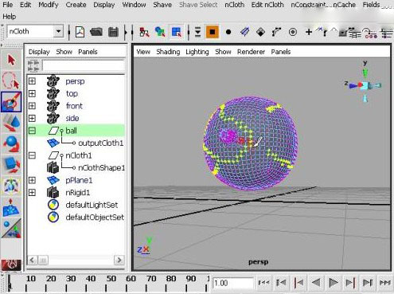Collapse the nCloth1 node
The image size is (394, 294).
click(32, 155)
